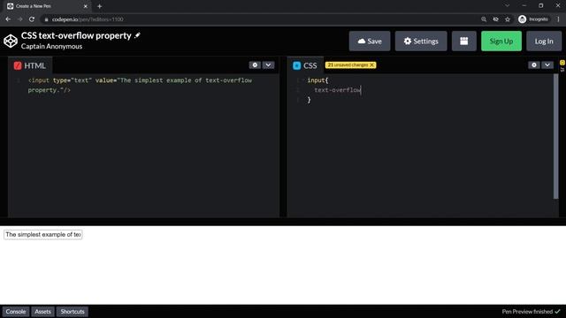
Task: Open a new browser tab
Action: click(x=99, y=6)
